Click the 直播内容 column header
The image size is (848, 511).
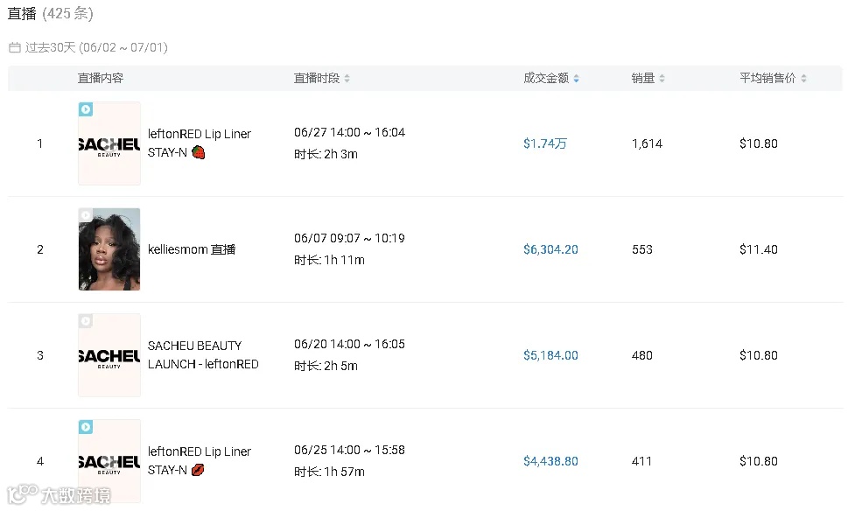101,79
